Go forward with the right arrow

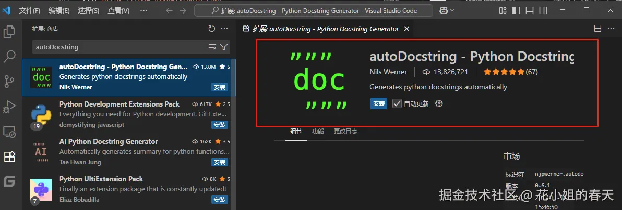click(183, 11)
